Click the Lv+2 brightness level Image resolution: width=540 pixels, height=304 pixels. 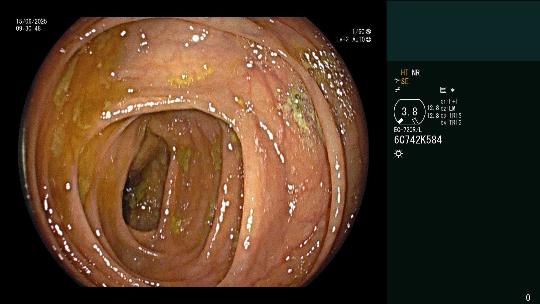[x=342, y=39]
